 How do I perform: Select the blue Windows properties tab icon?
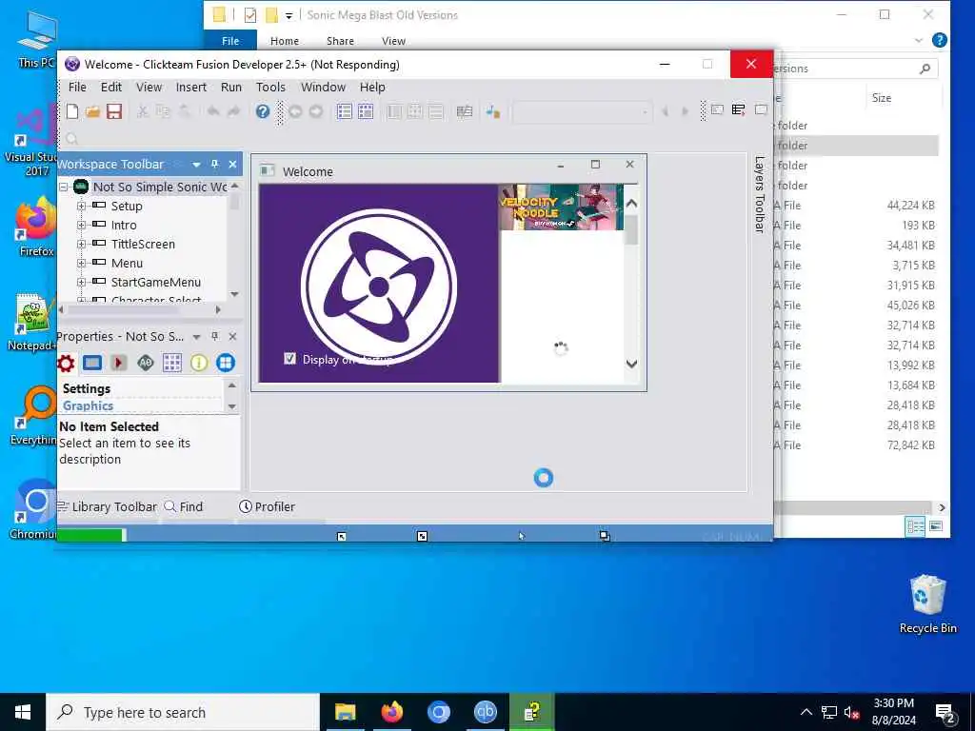pyautogui.click(x=226, y=363)
